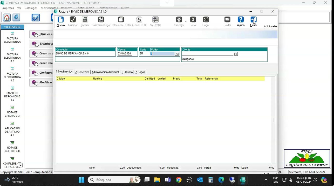Click the Cancelar toolbar icon
The image size is (334, 186).
[x=179, y=20]
